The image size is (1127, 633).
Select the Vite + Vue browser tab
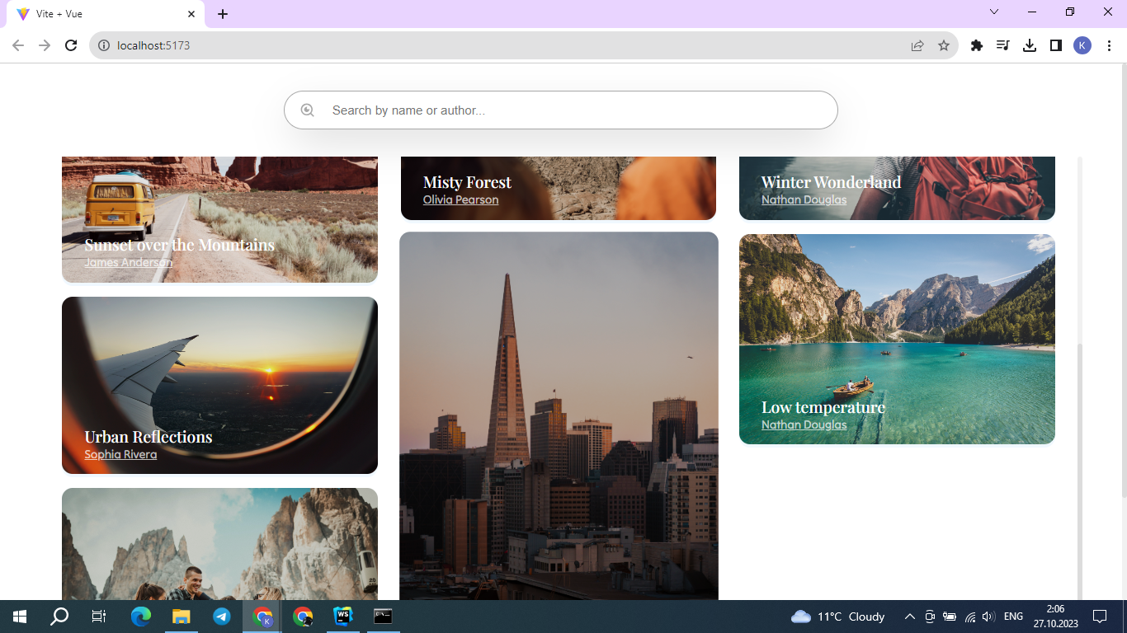point(99,13)
